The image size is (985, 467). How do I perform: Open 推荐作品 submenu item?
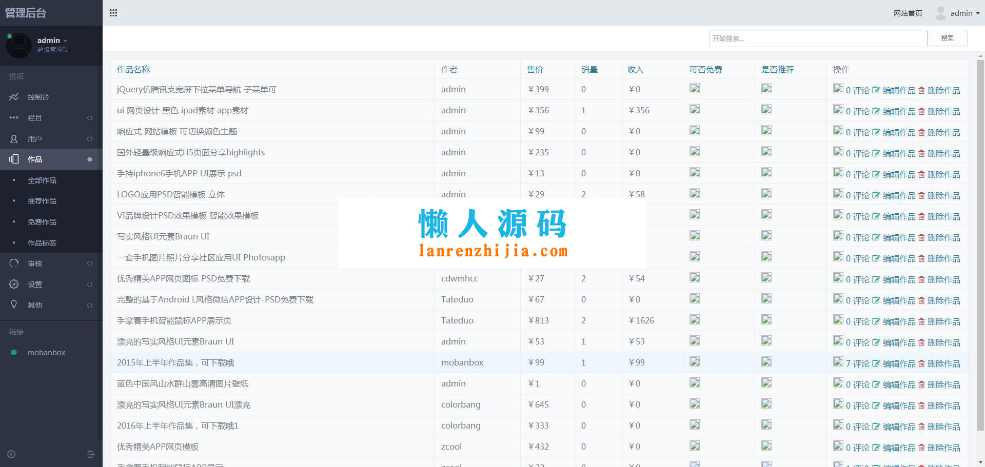click(42, 201)
